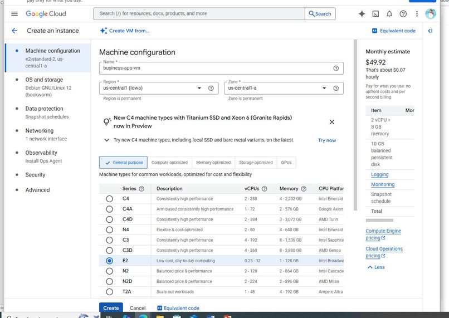
Task: Select the C4D series radio button
Action: [x=109, y=219]
